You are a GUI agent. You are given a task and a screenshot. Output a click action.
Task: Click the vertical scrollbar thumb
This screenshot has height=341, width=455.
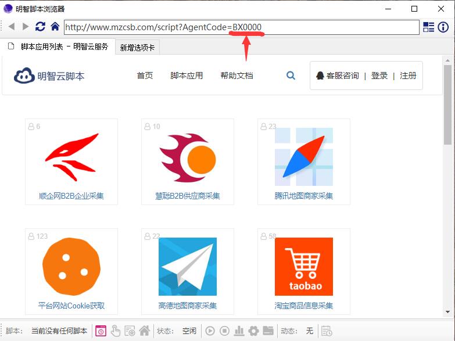[x=447, y=105]
